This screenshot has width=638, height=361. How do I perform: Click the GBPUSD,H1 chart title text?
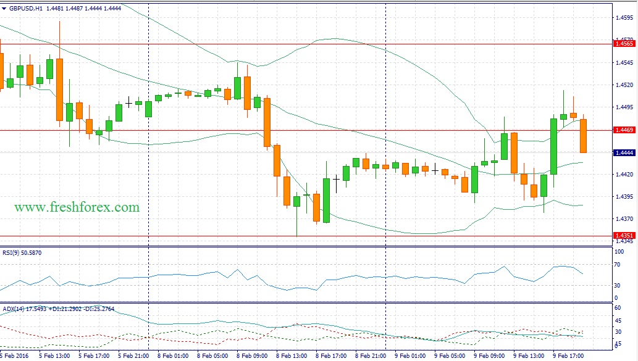tap(26, 9)
